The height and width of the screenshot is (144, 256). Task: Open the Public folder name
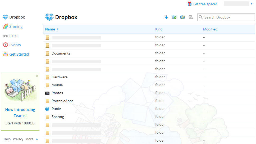click(57, 109)
